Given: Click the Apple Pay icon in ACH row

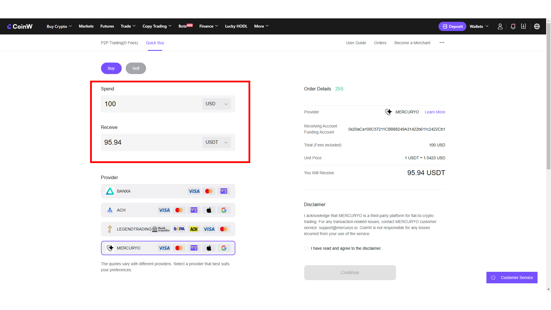Looking at the screenshot, I should pyautogui.click(x=209, y=210).
